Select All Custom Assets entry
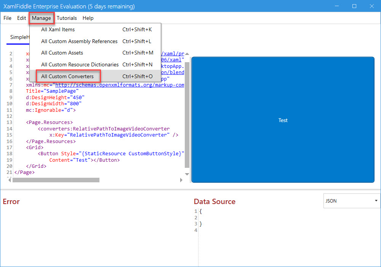381x267 pixels. point(95,53)
